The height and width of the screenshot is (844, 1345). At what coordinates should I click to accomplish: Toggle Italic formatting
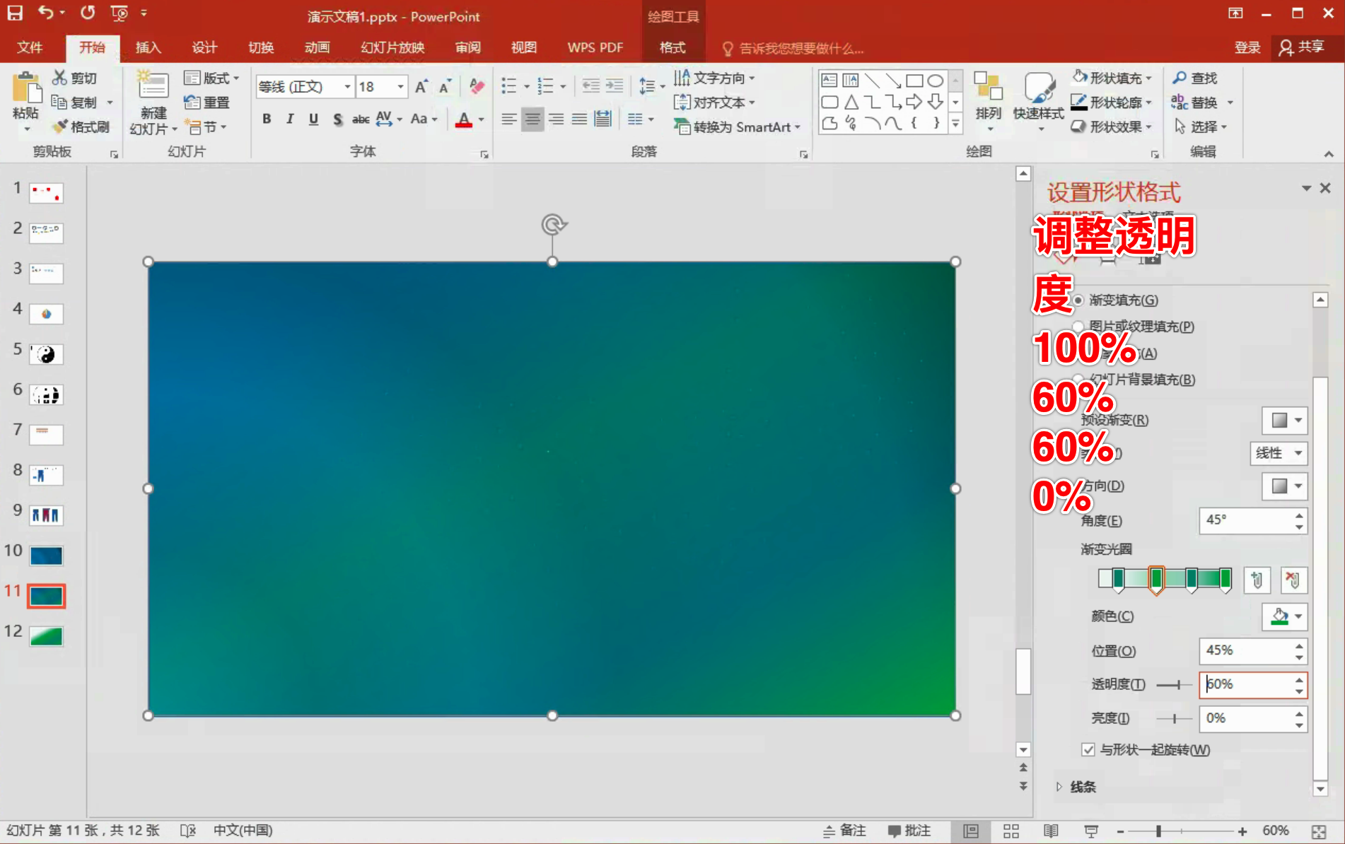click(x=289, y=119)
